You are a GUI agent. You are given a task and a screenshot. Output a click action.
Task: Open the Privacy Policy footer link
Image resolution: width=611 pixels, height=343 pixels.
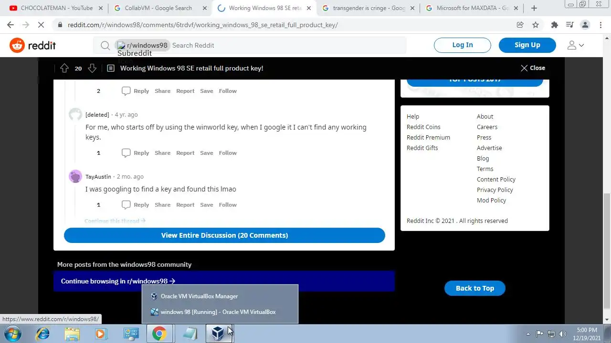(x=495, y=190)
